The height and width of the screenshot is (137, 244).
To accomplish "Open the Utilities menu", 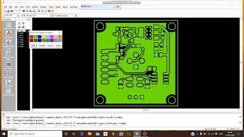I will [35, 7].
